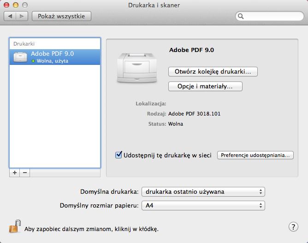Select Adobe PDF 9.0 in printers list
308x243 pixels.
pyautogui.click(x=55, y=57)
